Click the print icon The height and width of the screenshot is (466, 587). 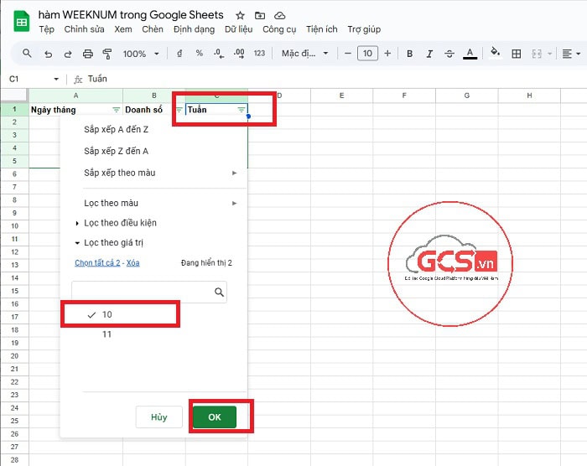[x=88, y=54]
